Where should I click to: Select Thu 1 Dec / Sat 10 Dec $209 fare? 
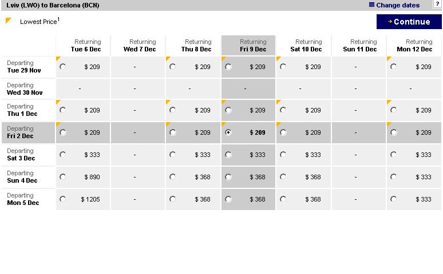[283, 111]
